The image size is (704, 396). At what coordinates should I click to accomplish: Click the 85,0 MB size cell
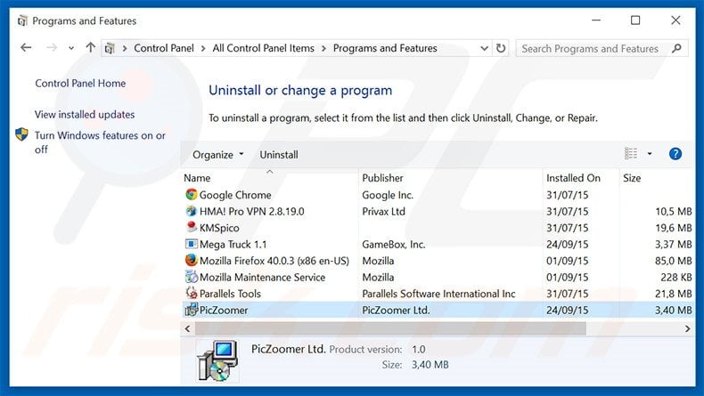tap(673, 261)
